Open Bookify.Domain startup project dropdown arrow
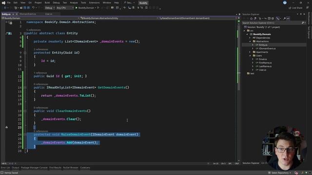Image resolution: width=312 pixels, height=175 pixels. coord(96,8)
